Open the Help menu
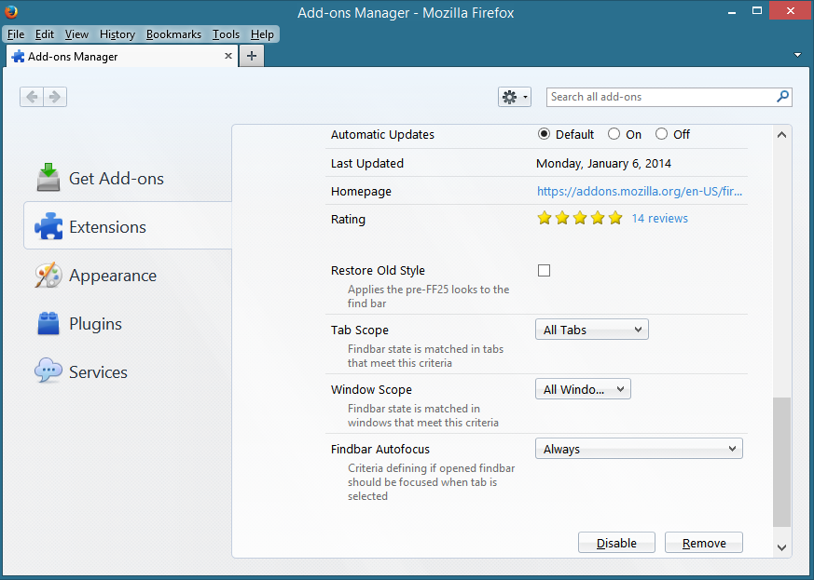 pyautogui.click(x=262, y=34)
